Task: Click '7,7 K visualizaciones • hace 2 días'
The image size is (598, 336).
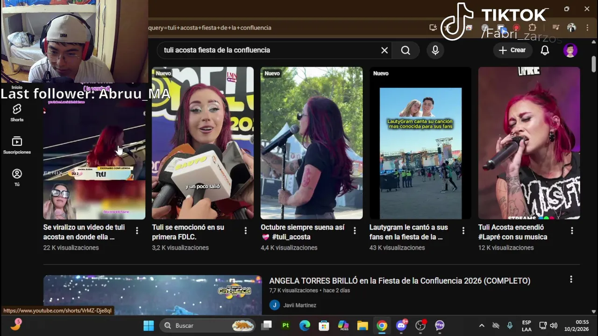Action: 310,290
